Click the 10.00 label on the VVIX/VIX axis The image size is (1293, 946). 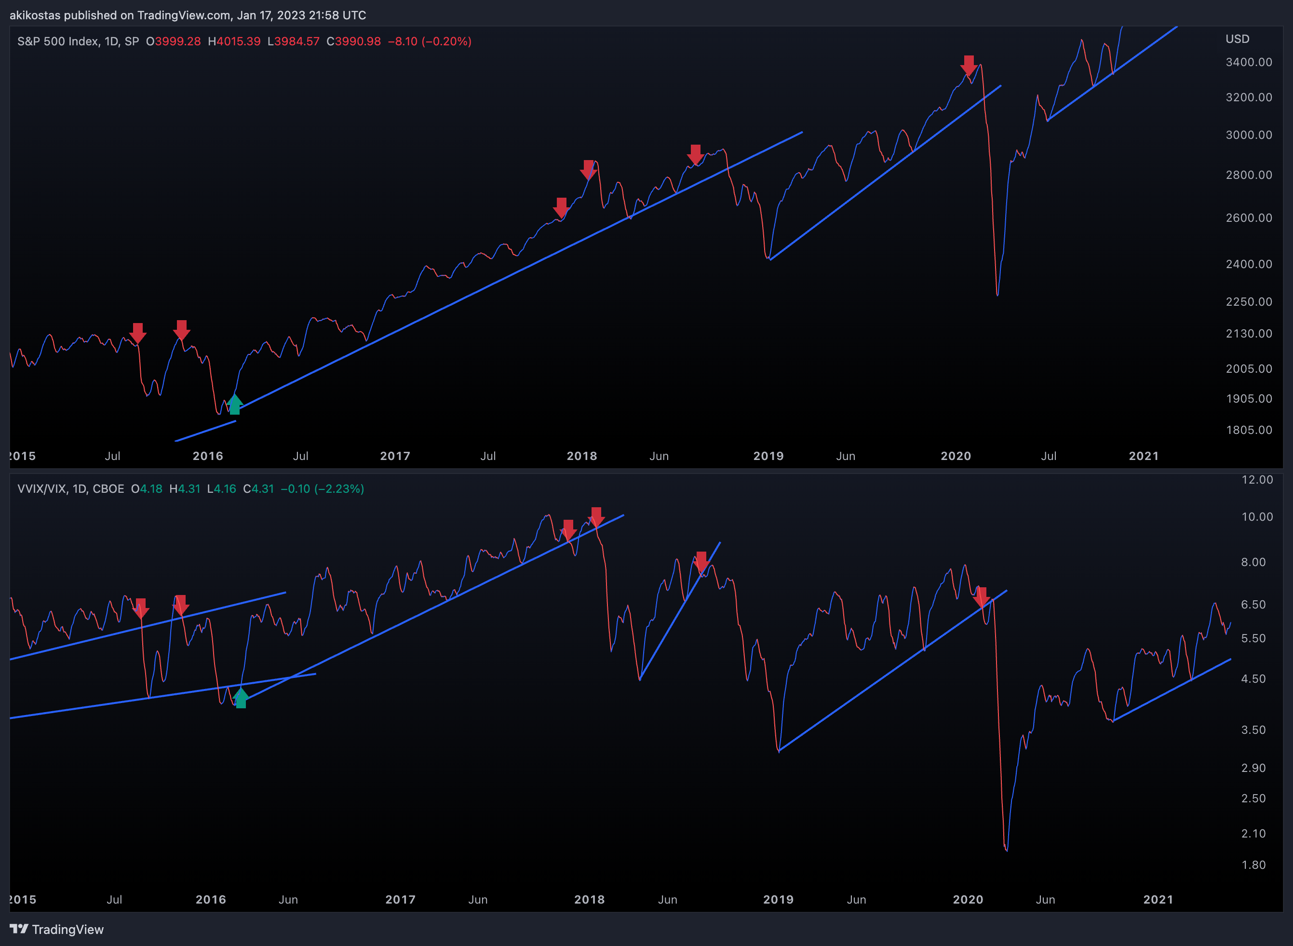[x=1257, y=516]
